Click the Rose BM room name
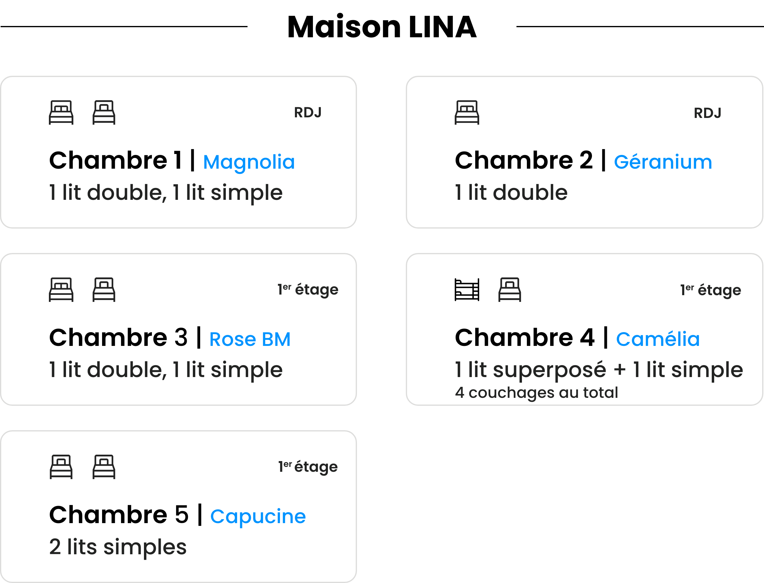Image resolution: width=764 pixels, height=583 pixels. (250, 339)
